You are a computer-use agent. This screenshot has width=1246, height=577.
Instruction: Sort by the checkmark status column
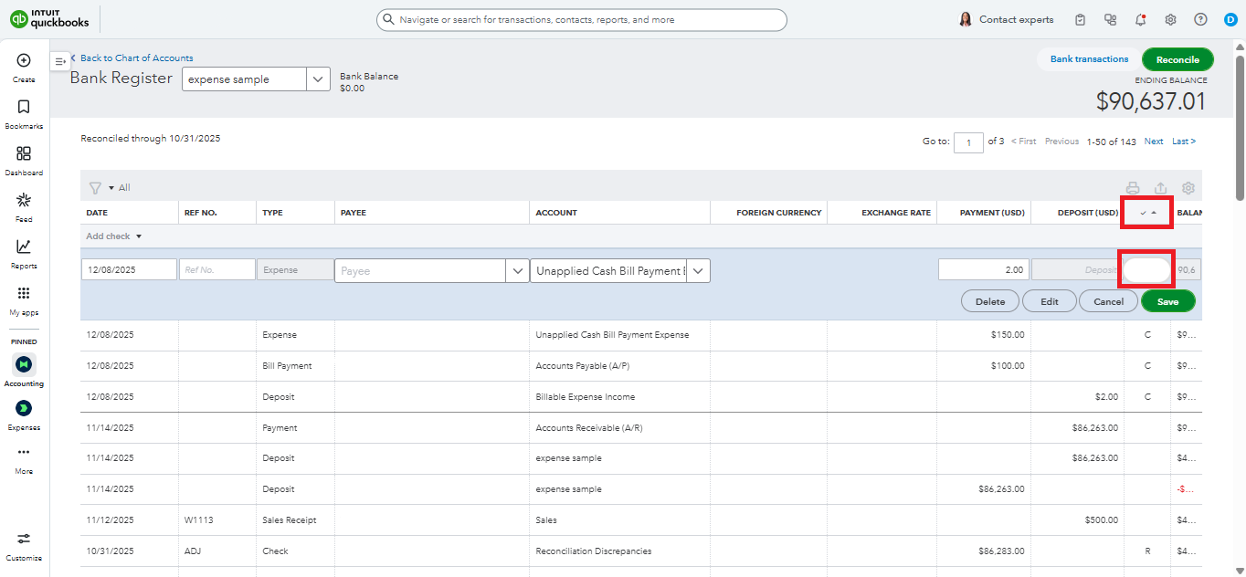coord(1147,213)
